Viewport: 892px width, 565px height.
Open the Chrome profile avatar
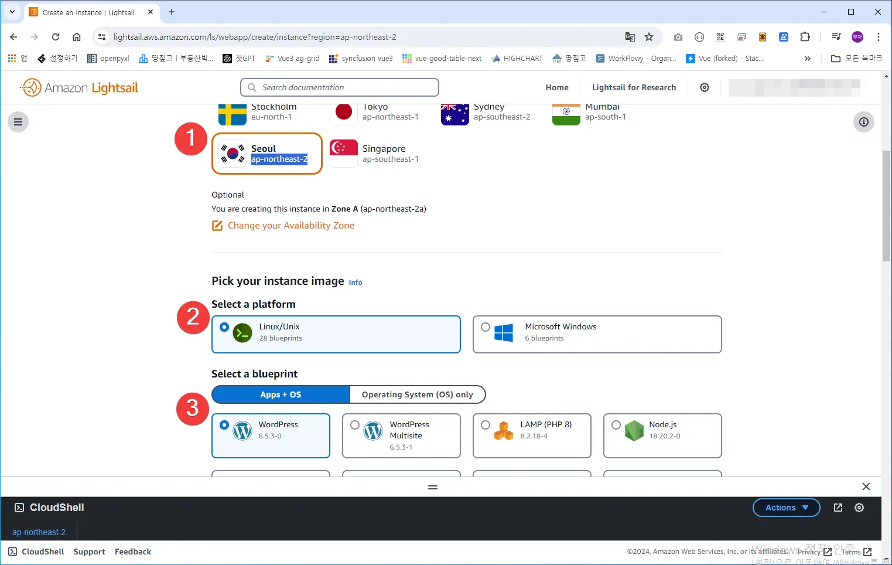(x=857, y=37)
